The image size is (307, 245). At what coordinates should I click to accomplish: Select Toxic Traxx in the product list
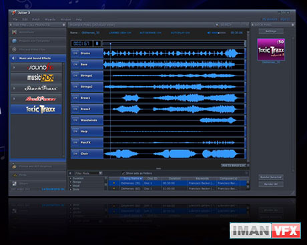[x=36, y=109]
